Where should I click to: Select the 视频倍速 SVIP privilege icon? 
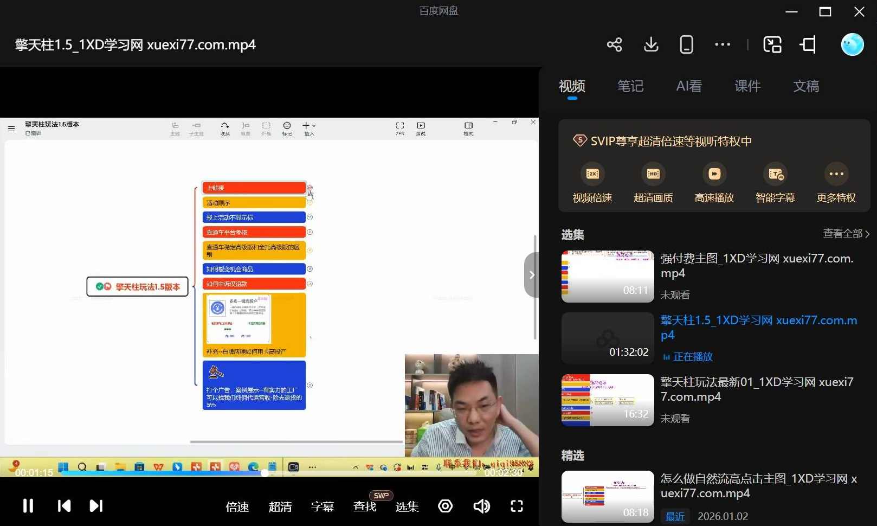[591, 174]
